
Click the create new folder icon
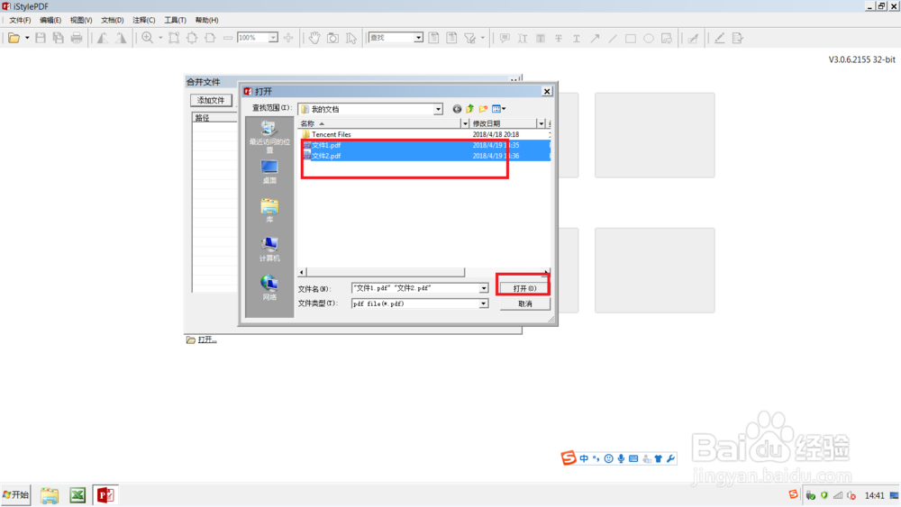click(483, 109)
